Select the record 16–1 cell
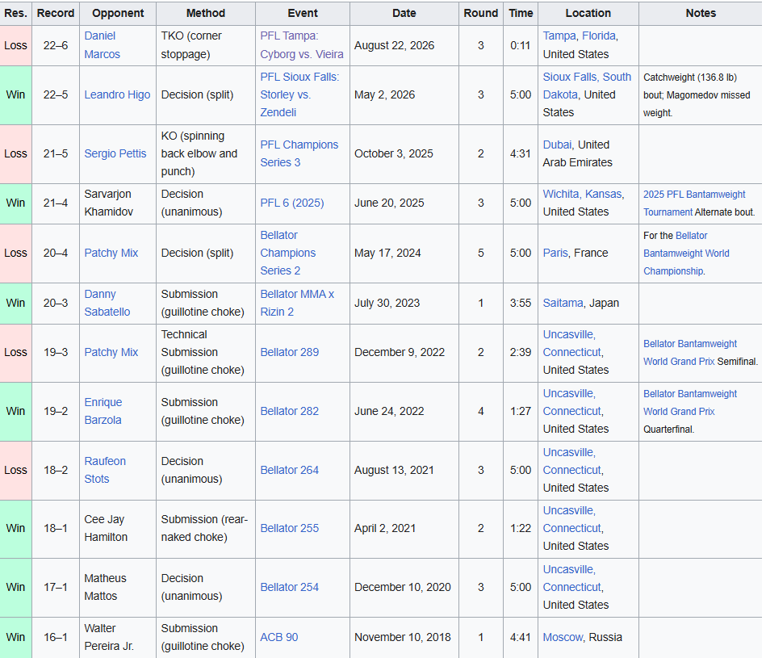Screen dimensions: 766x658 point(56,638)
